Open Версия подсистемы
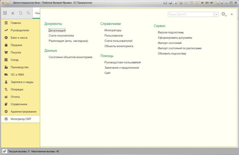239x155 pixels. click(171, 32)
